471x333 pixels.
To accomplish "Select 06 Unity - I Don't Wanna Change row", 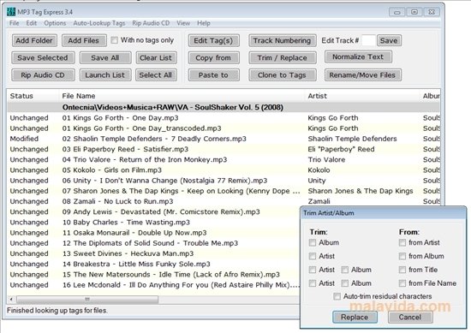I will 224,181.
